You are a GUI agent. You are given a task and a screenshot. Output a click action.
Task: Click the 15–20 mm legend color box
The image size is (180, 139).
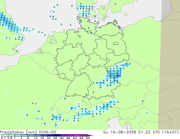pos(44,135)
